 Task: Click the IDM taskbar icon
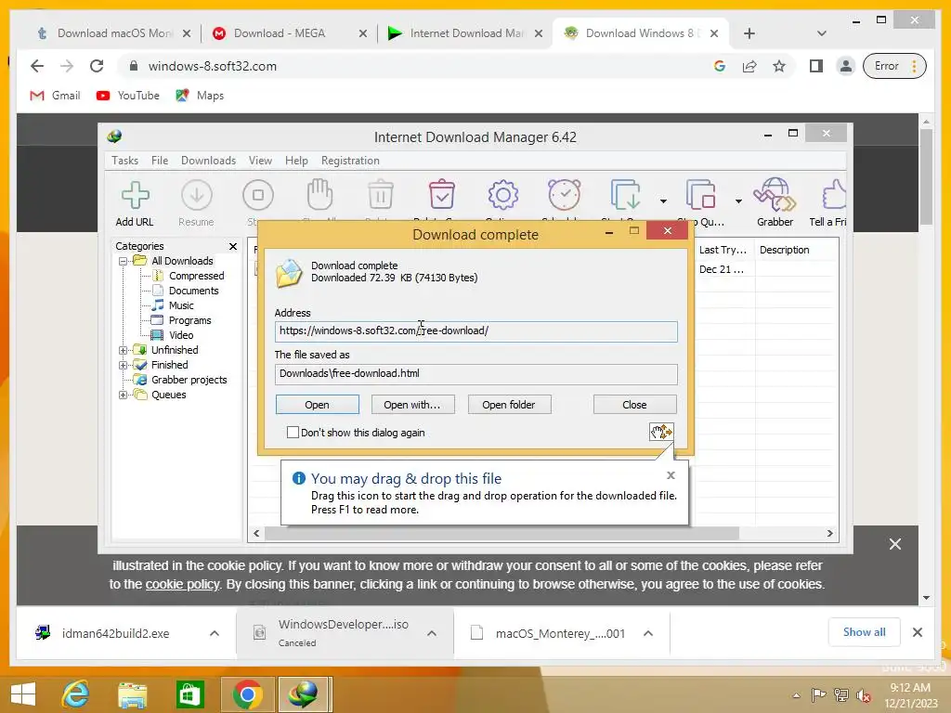[x=305, y=694]
